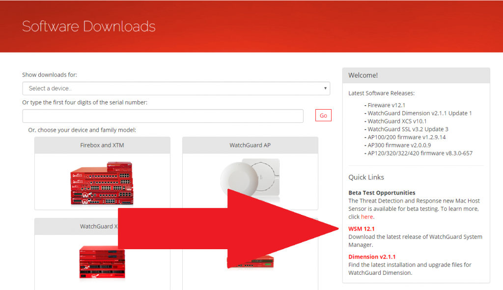
Task: Select the AP300 firmware v2.0.0.9 entry
Action: click(x=399, y=145)
